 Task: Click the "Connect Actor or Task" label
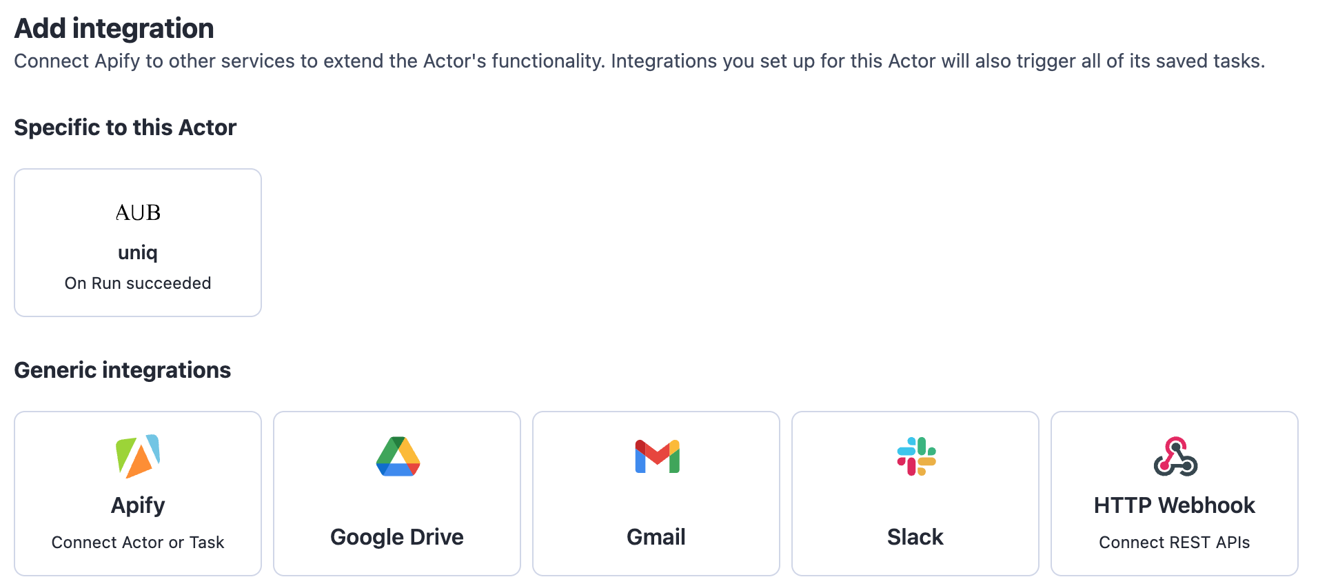coord(138,542)
